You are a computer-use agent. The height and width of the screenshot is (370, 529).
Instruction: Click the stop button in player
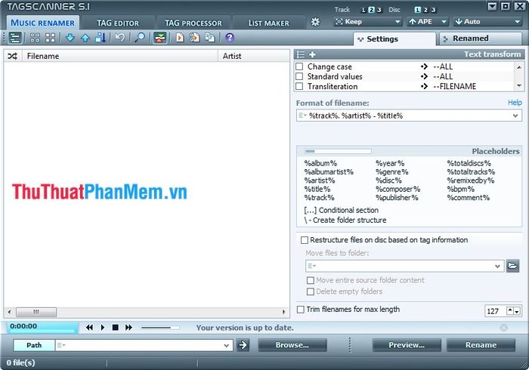(116, 328)
